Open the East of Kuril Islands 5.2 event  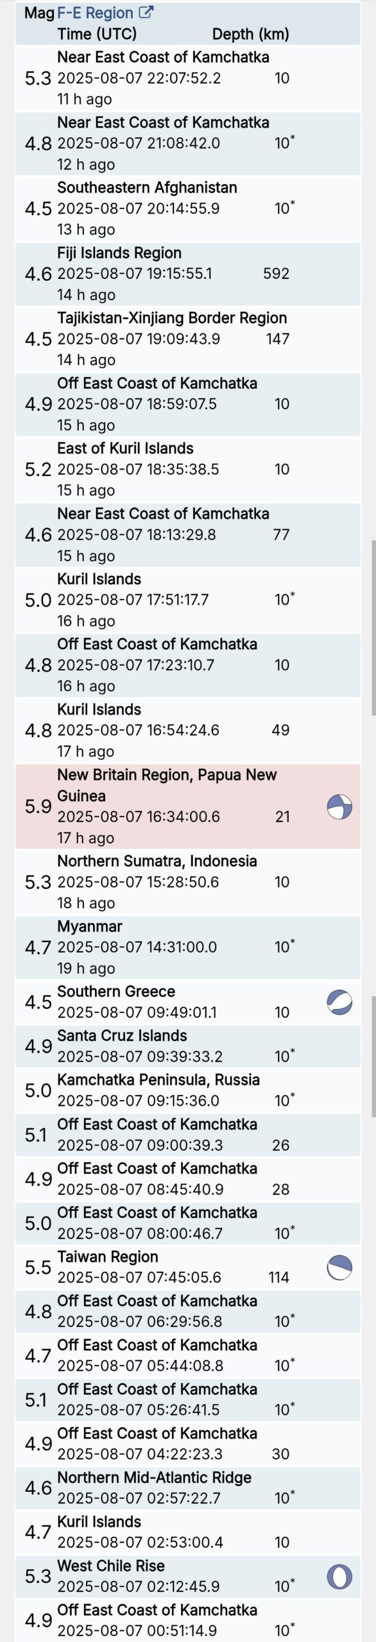(x=188, y=470)
